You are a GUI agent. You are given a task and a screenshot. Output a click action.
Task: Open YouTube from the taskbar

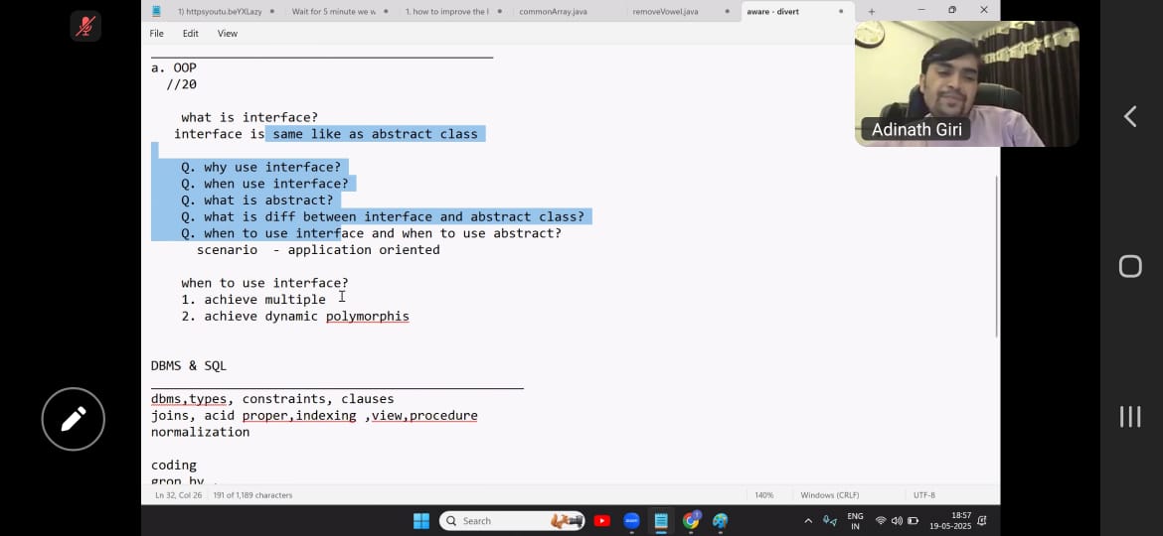pyautogui.click(x=601, y=521)
